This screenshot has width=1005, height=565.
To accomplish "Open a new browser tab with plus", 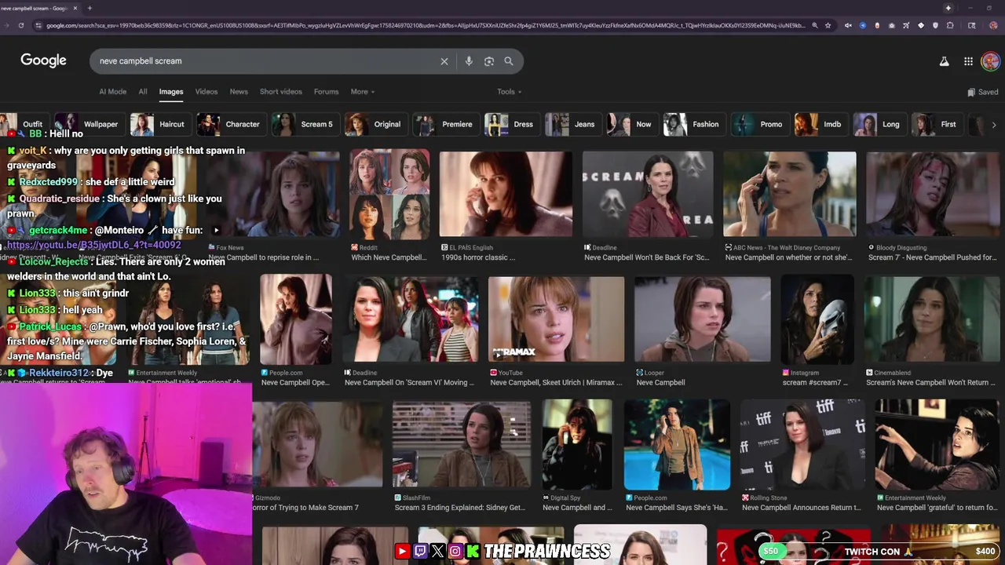I will click(x=90, y=8).
